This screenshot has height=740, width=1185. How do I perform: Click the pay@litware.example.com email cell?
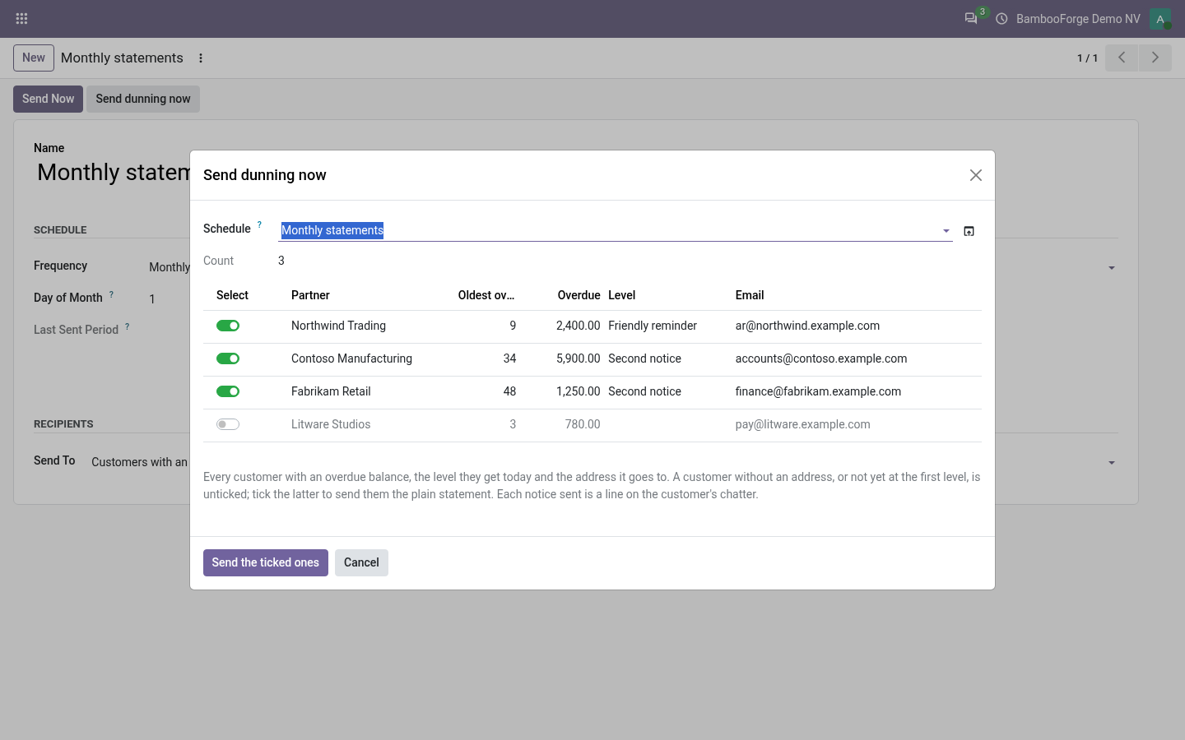point(802,424)
